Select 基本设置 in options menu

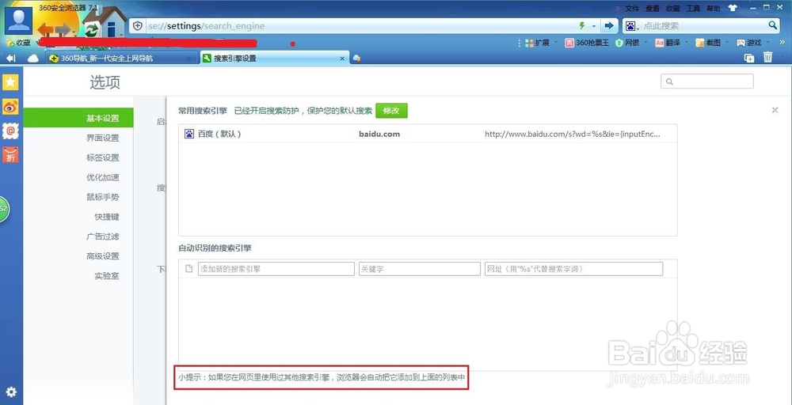coord(78,118)
